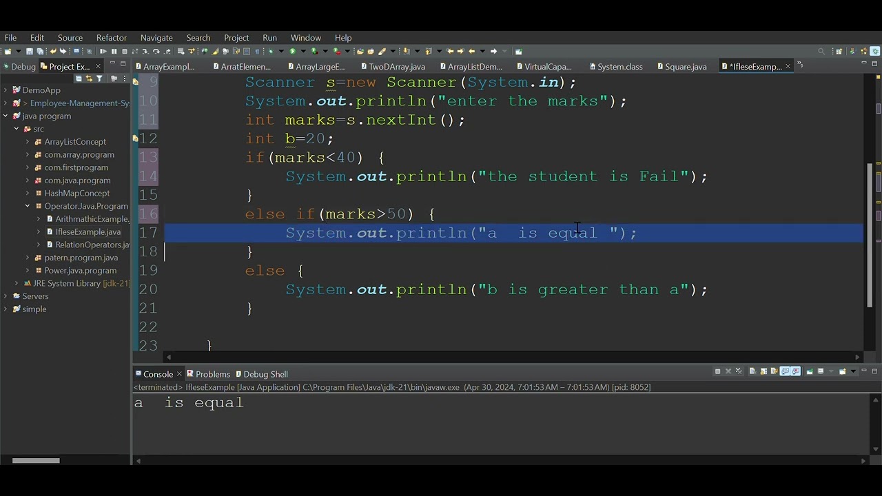Open the Window menu
This screenshot has width=882, height=496.
point(305,37)
